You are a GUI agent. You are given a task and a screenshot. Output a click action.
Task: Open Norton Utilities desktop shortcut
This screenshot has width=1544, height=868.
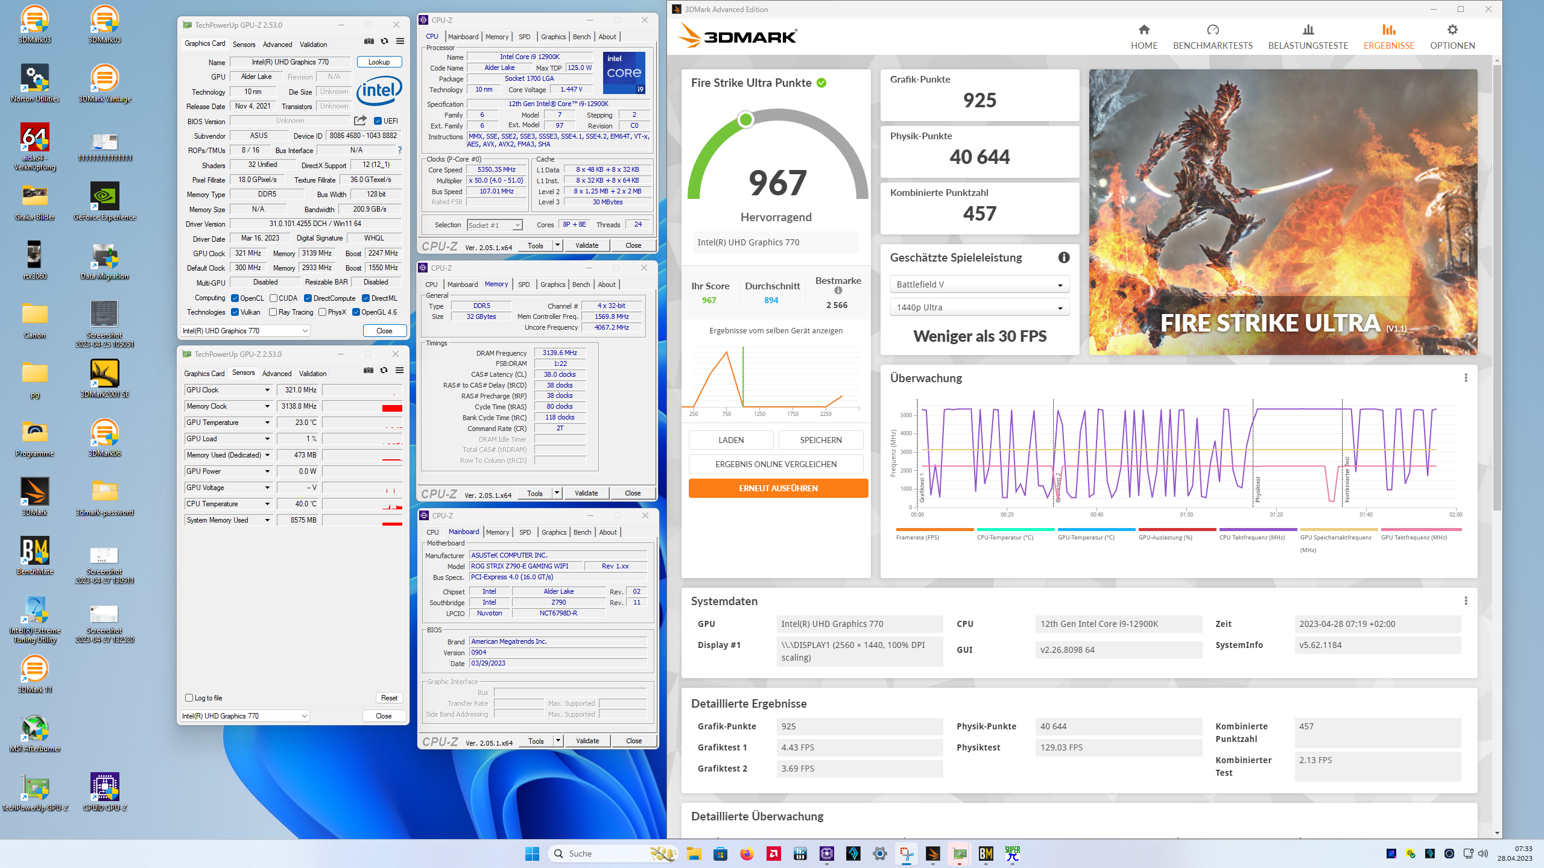tap(35, 83)
